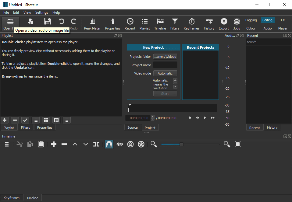Click the timeline Lift up-chevron icon
The height and width of the screenshot is (202, 292).
click(75, 144)
